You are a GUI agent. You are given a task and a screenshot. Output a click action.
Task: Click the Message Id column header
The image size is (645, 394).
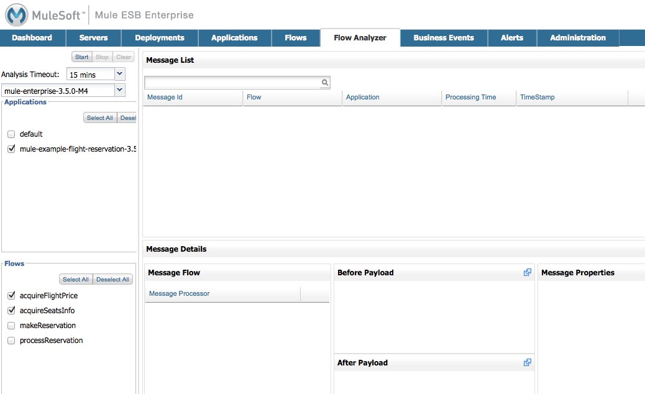[165, 98]
